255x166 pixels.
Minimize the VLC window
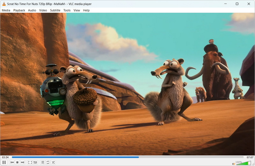[225, 4]
